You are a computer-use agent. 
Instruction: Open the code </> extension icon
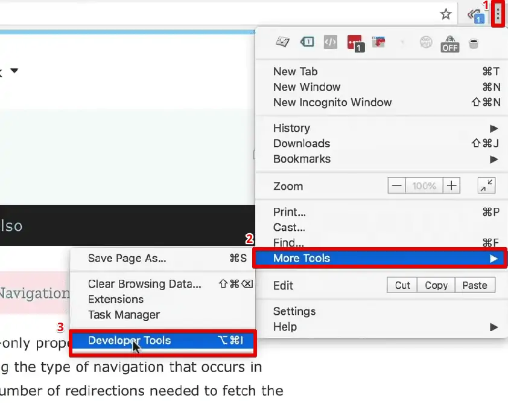[x=330, y=42]
